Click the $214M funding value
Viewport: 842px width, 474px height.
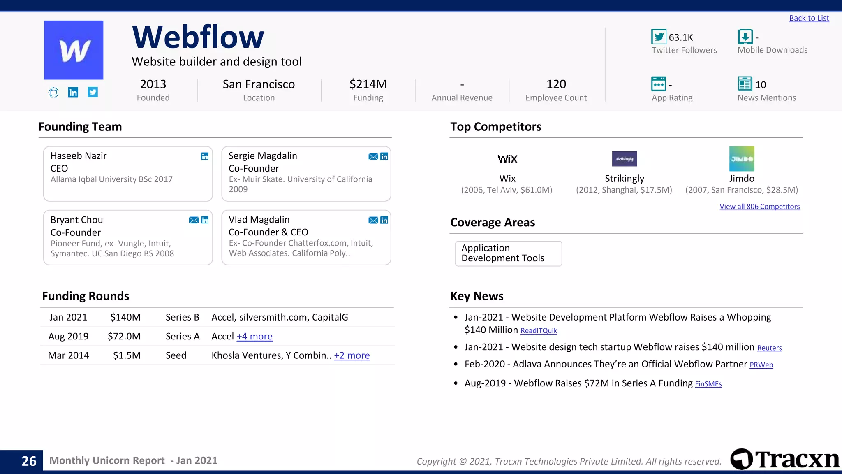tap(368, 84)
